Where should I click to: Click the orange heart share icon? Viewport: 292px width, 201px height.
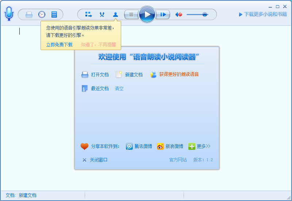(x=84, y=147)
